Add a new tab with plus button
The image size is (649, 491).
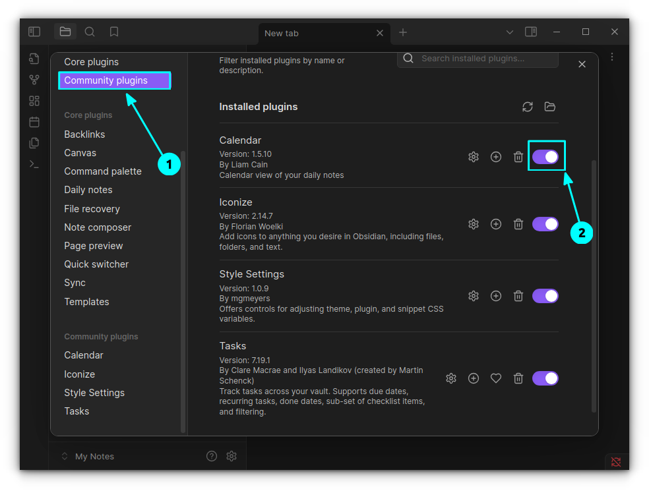click(403, 32)
